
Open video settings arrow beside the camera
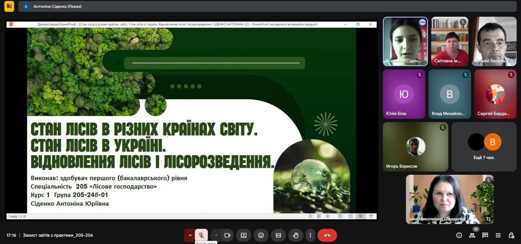coord(216,235)
